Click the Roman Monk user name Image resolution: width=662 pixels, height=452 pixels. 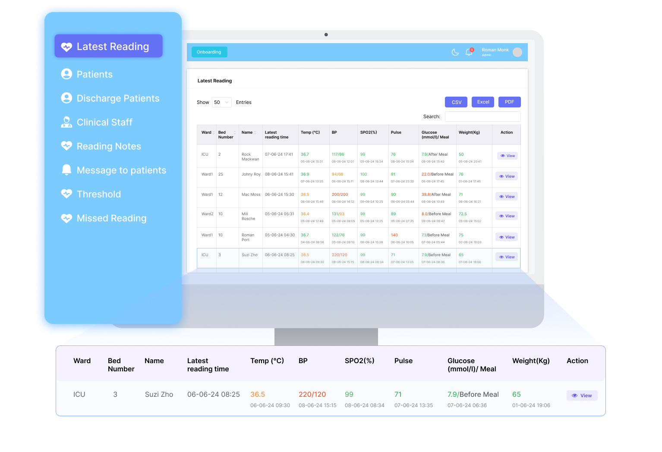click(x=495, y=50)
